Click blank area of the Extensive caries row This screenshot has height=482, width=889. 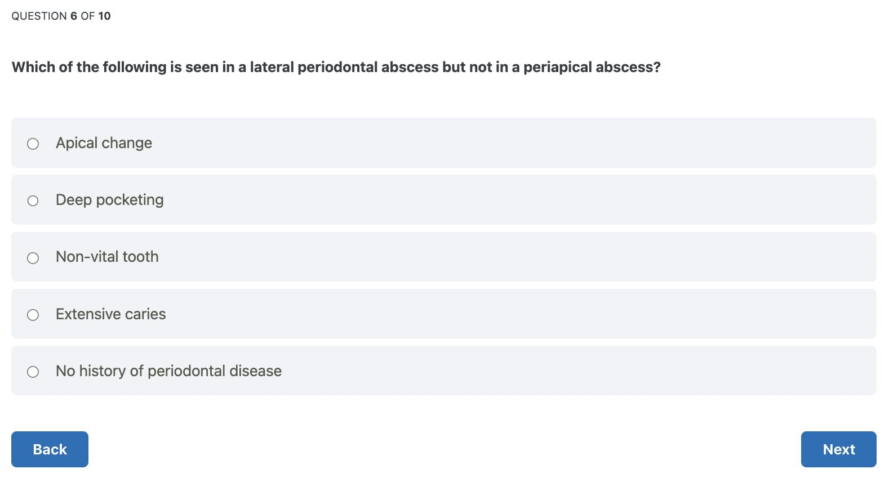pyautogui.click(x=507, y=314)
